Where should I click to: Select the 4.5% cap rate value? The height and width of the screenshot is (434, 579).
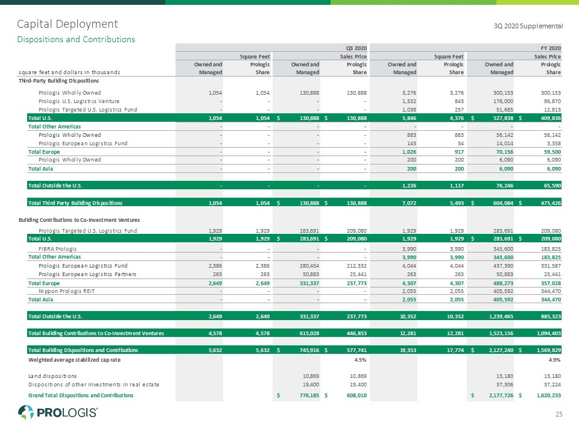[x=361, y=359]
